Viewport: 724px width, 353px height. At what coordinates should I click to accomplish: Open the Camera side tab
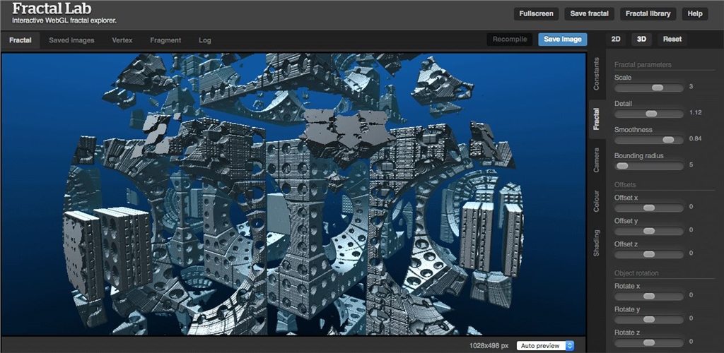tap(596, 160)
